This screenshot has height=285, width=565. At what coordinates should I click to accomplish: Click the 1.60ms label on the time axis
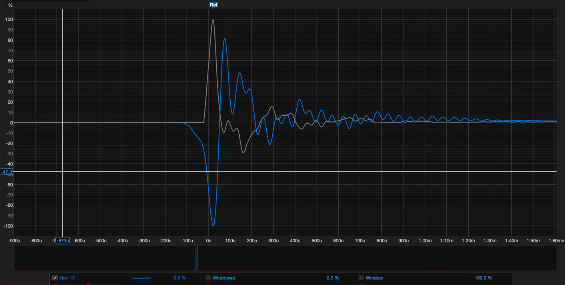point(556,241)
